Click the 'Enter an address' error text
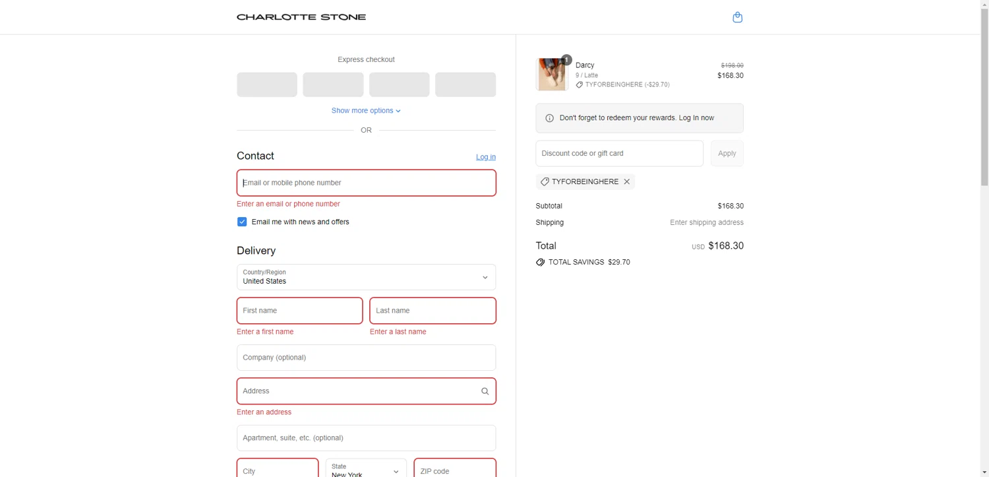The width and height of the screenshot is (989, 477). tap(264, 412)
